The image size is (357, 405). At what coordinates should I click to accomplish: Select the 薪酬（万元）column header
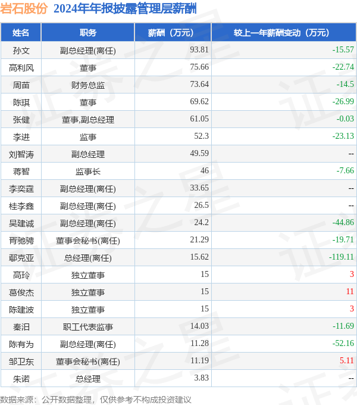coord(173,33)
